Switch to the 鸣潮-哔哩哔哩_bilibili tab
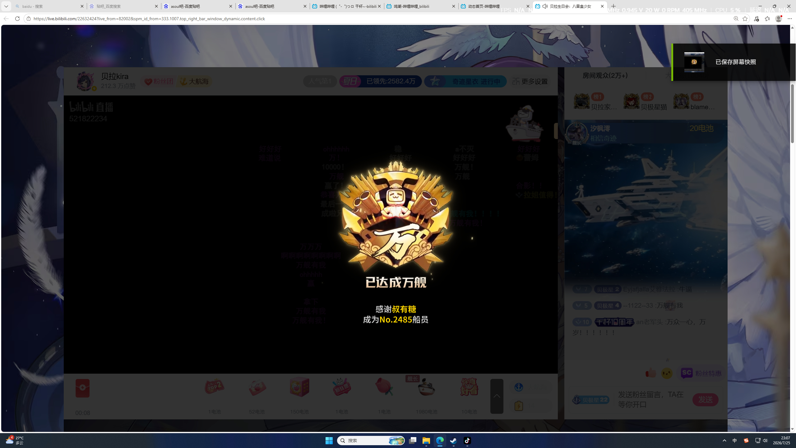This screenshot has width=796, height=448. [421, 6]
